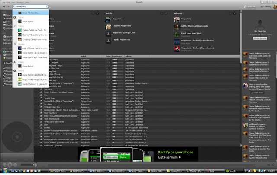Click the tracks section down arrow
This screenshot has height=175, width=277.
[x=97, y=13]
